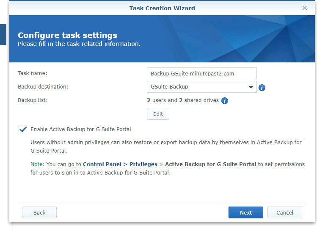The width and height of the screenshot is (325, 231).
Task: Click the info icon beside Backup list
Action: [225, 101]
